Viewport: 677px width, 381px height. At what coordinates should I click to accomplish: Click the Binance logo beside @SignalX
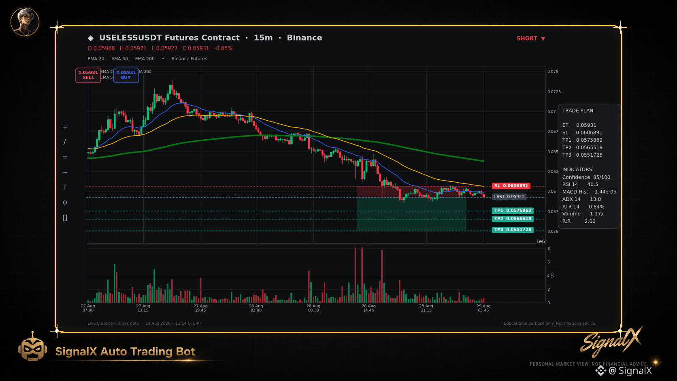(600, 370)
